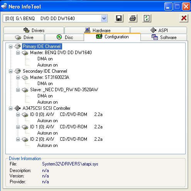The height and width of the screenshot is (191, 191).
Task: Click DMA on under ST3160023A
Action: tap(45, 84)
